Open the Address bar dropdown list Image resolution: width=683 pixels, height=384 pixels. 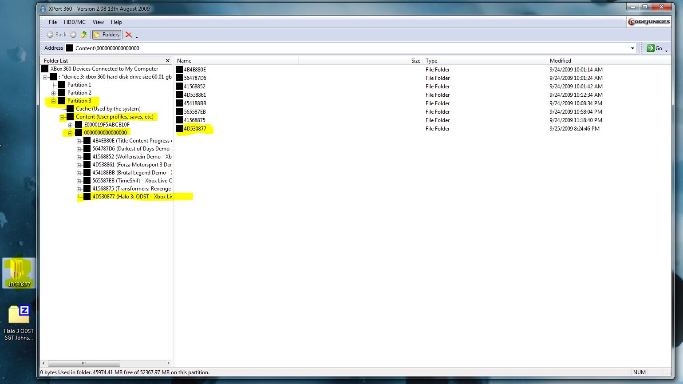[x=632, y=48]
